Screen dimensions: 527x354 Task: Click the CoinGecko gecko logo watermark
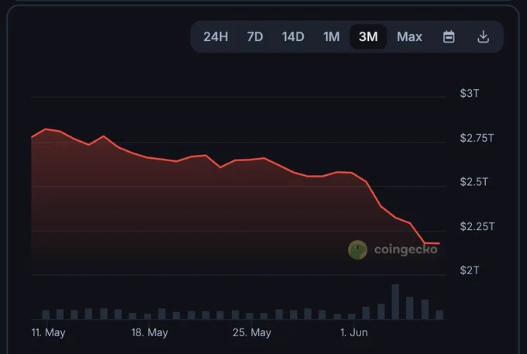point(357,250)
